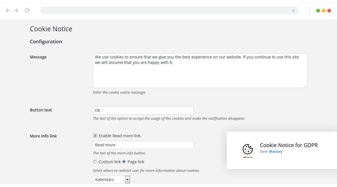This screenshot has height=187, width=337.
Task: Click inside the Message text area
Action: (x=200, y=70)
